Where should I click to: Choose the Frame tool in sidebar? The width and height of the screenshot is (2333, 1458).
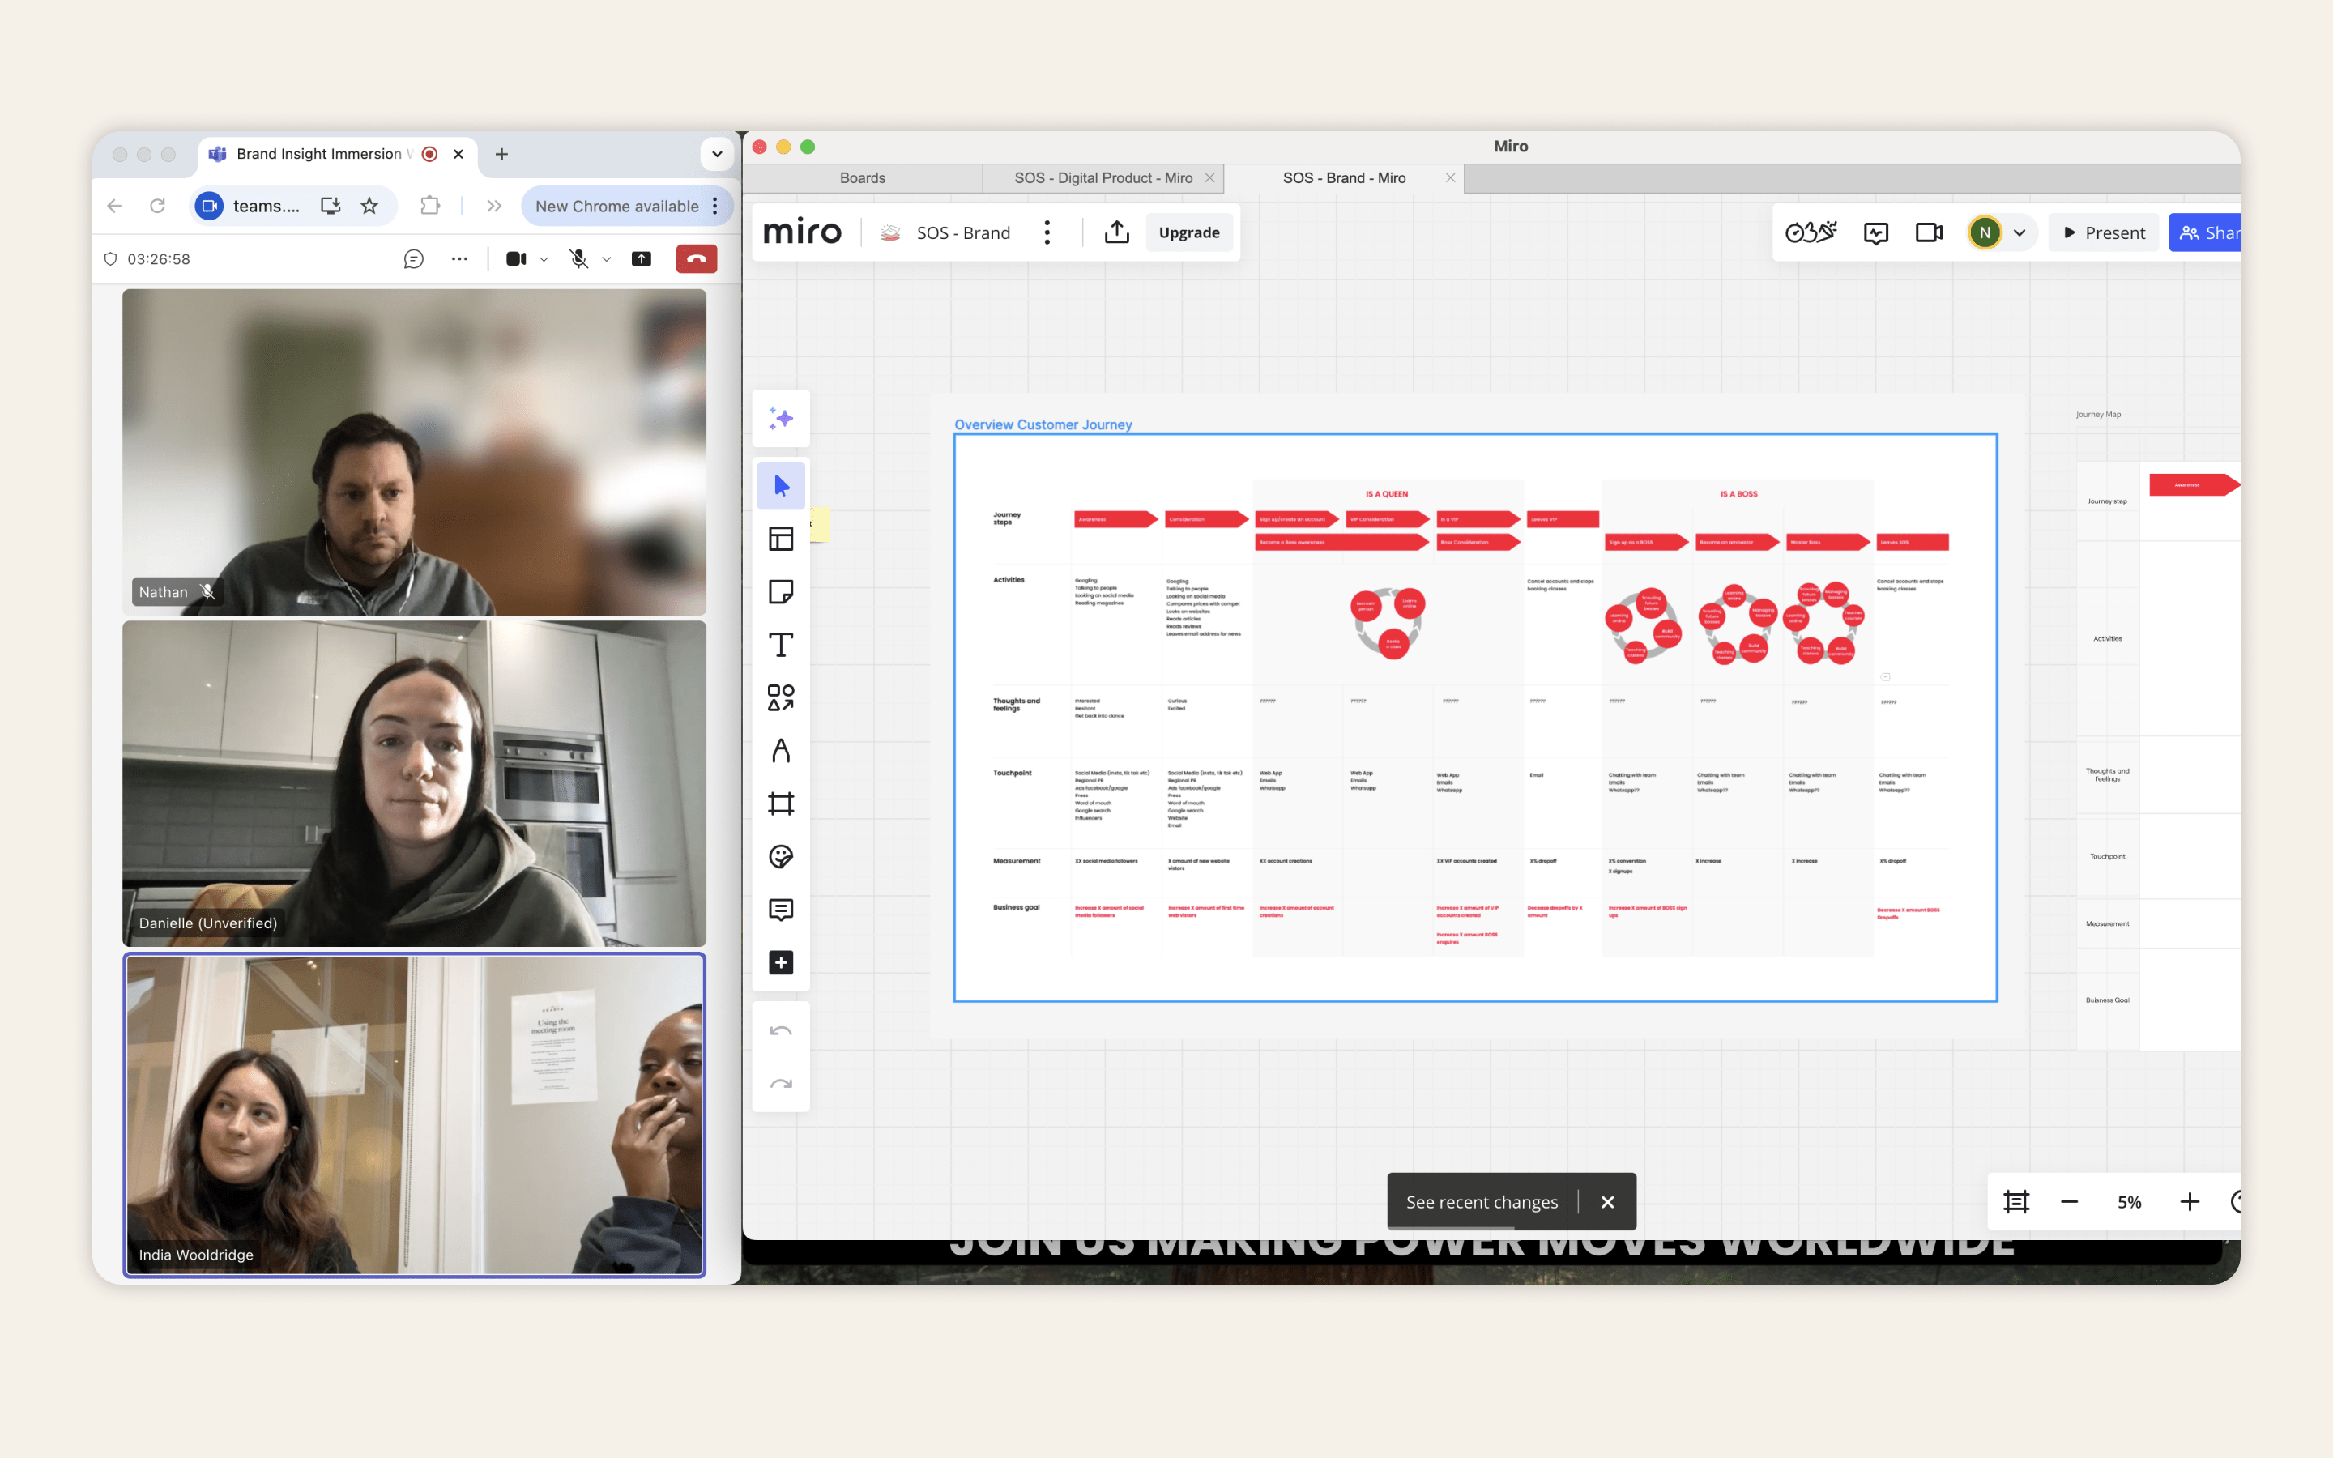tap(780, 804)
